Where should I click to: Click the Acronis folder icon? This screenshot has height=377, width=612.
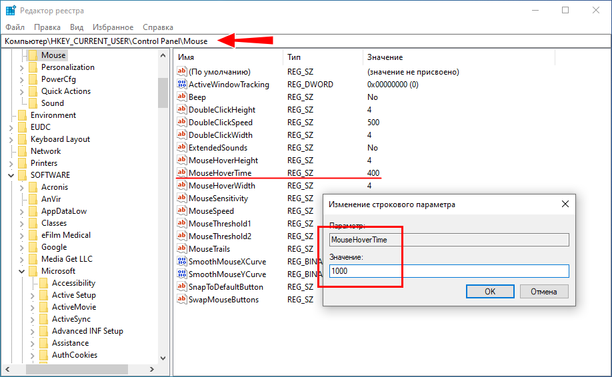tap(33, 187)
